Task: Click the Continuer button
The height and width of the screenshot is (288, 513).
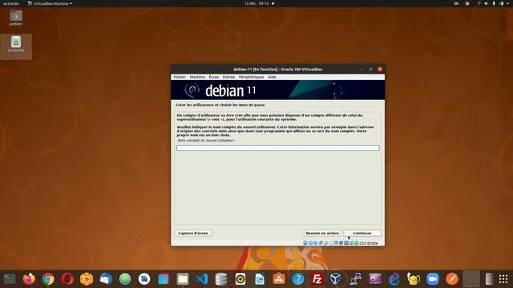Action: [x=362, y=233]
